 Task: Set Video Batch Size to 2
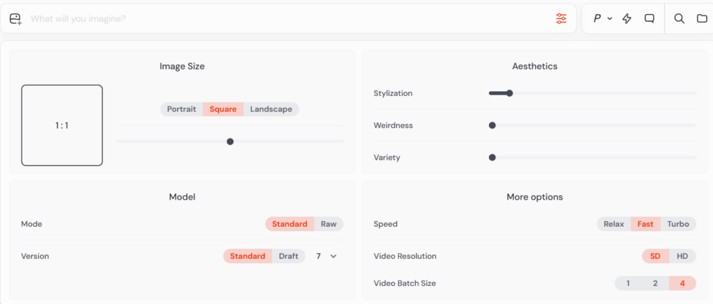[x=655, y=283]
